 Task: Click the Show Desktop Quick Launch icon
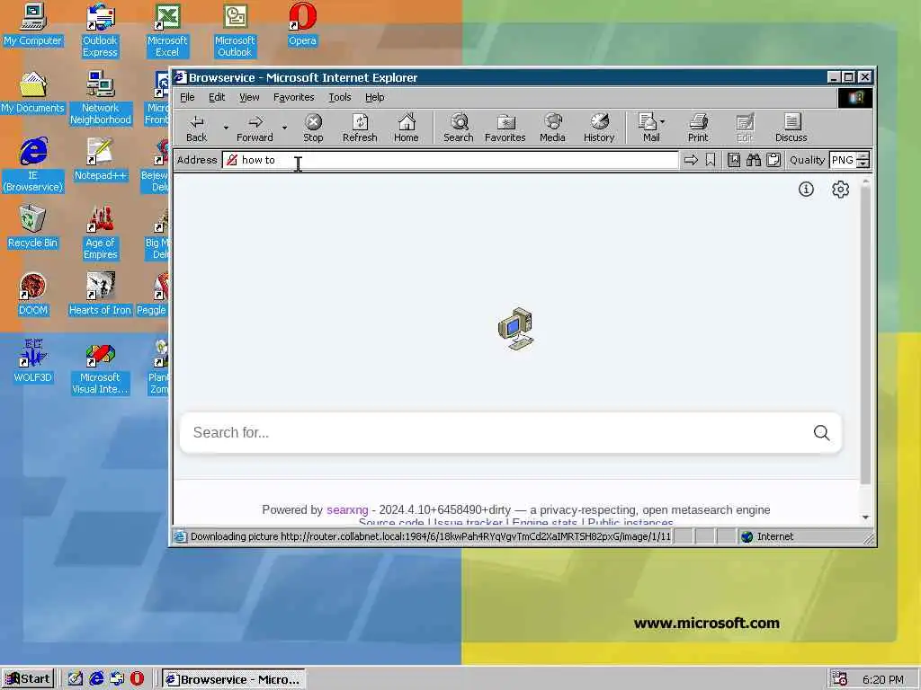76,679
